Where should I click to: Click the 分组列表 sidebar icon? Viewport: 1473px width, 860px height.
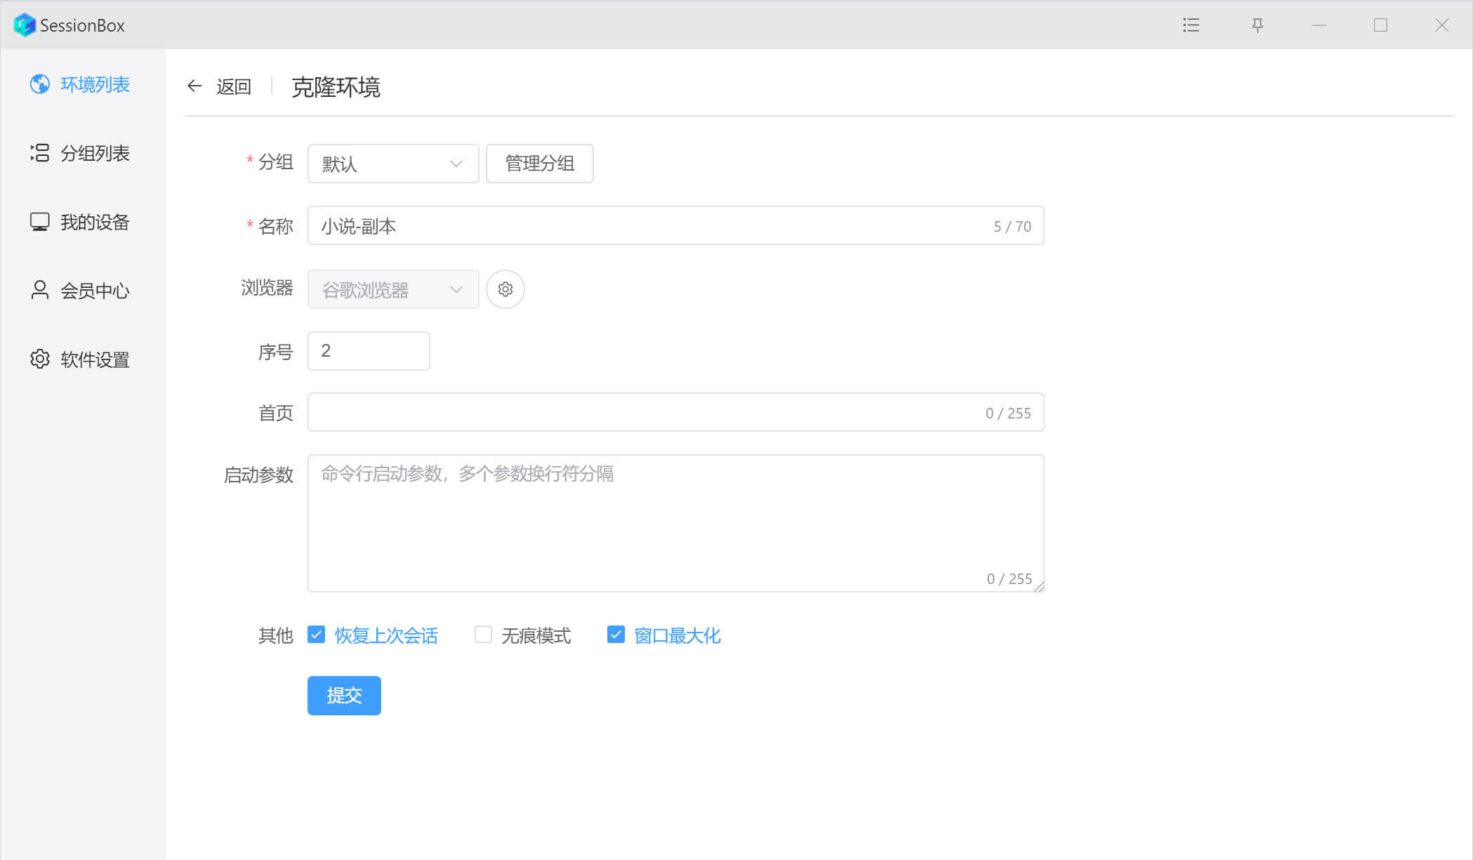[40, 153]
